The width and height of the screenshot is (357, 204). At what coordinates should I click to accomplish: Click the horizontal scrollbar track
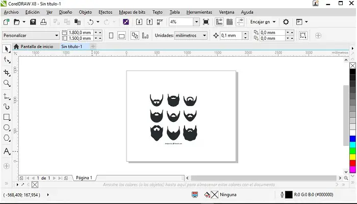coord(264,178)
